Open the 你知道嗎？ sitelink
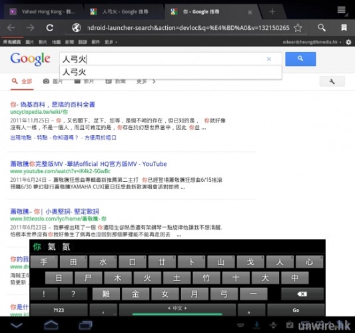 [x=65, y=137]
